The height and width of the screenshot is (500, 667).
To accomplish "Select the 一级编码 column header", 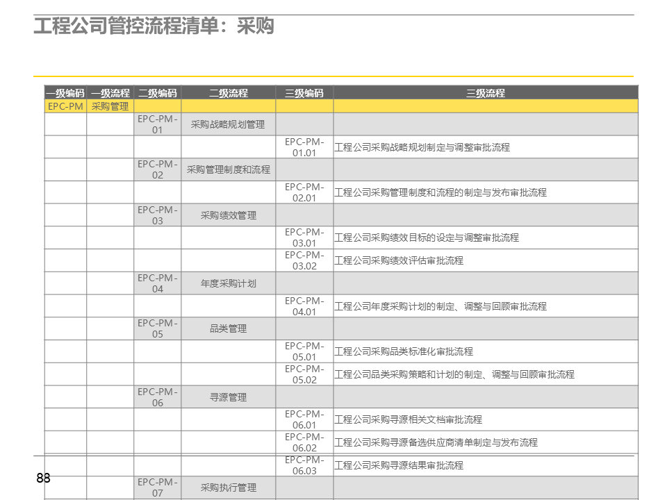I will click(65, 93).
